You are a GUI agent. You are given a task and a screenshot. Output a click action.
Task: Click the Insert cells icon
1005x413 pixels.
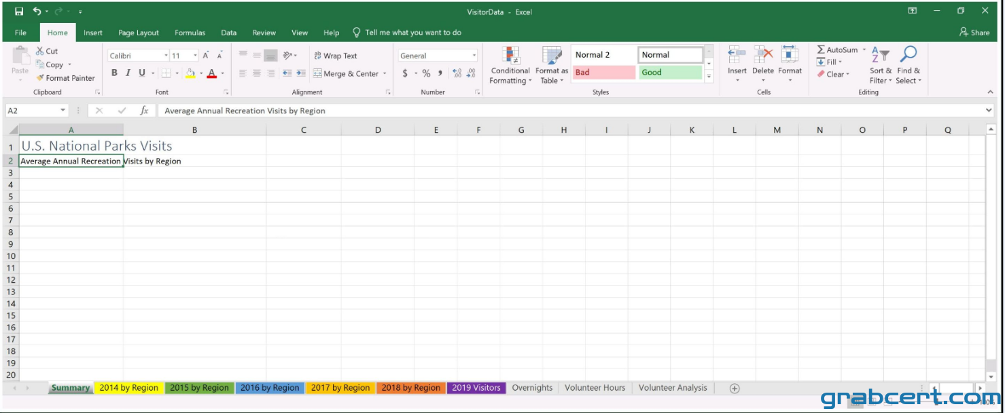(x=737, y=55)
